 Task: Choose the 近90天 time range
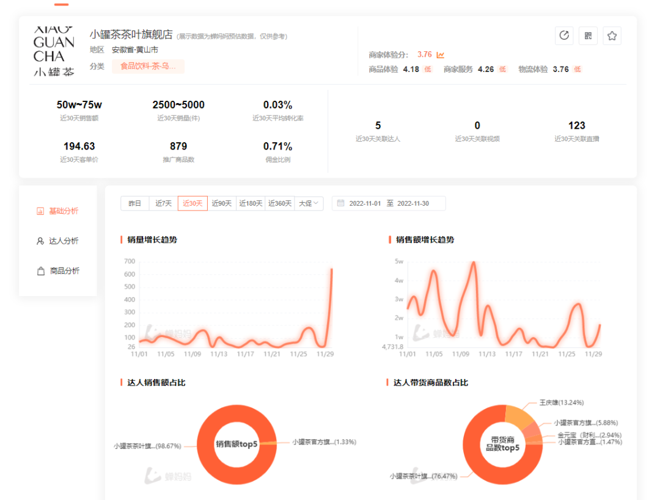pyautogui.click(x=222, y=203)
